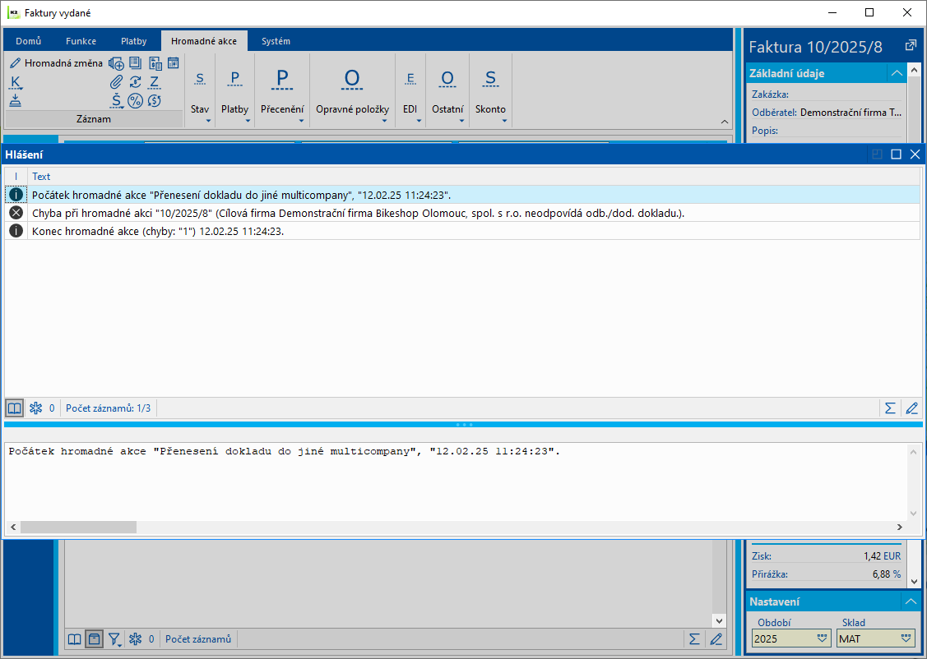The image size is (927, 659).
Task: Close the Hlášení dialog
Action: coord(915,154)
